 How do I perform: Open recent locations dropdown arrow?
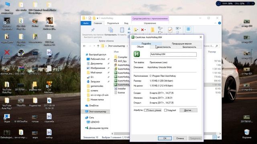(x=94, y=46)
